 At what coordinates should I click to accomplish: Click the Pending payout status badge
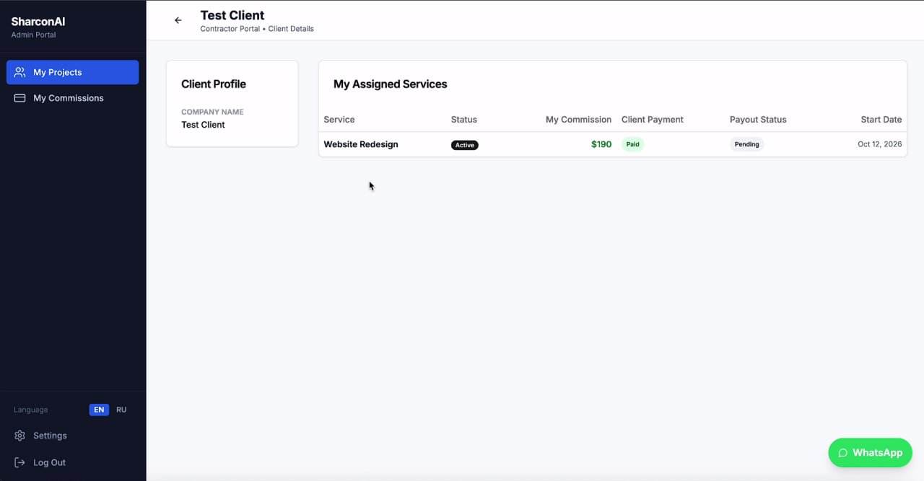coord(746,144)
